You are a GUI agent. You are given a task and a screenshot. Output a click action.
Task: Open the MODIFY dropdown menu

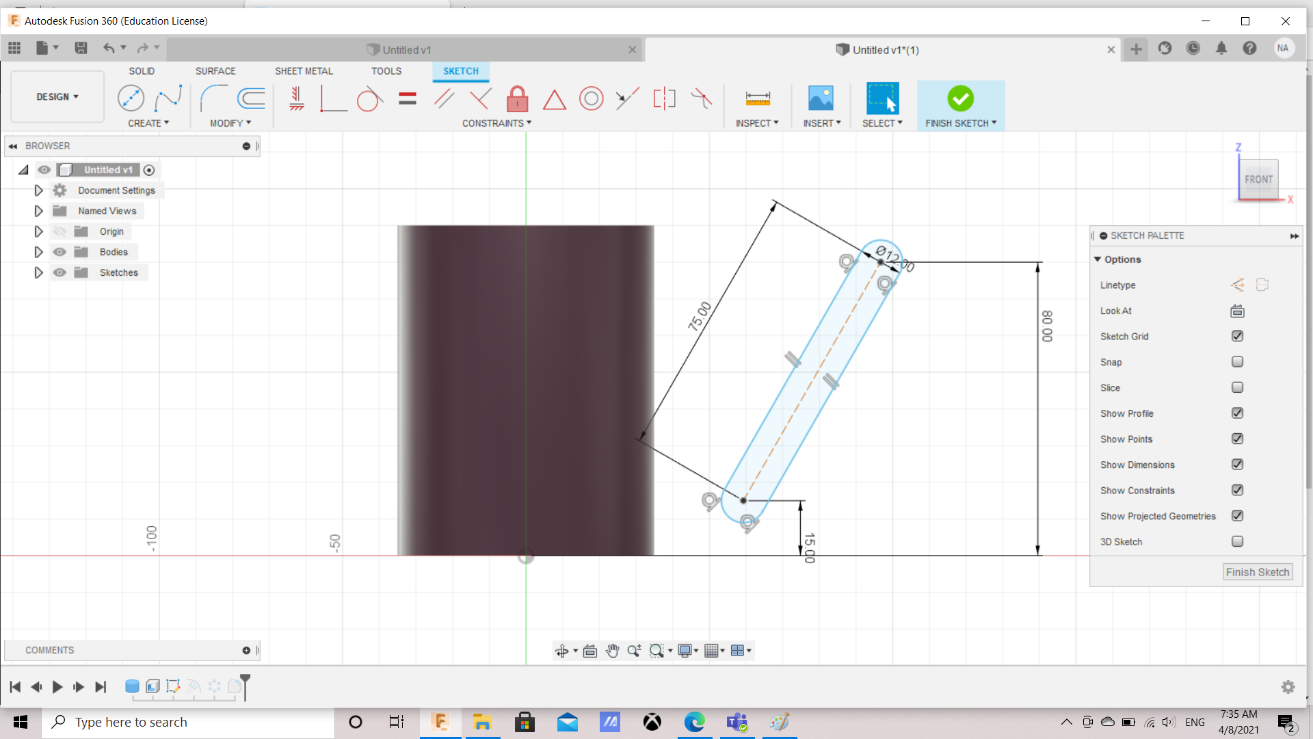pyautogui.click(x=230, y=123)
